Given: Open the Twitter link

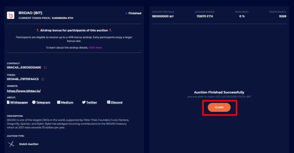Looking at the screenshot, I should coord(92,102).
